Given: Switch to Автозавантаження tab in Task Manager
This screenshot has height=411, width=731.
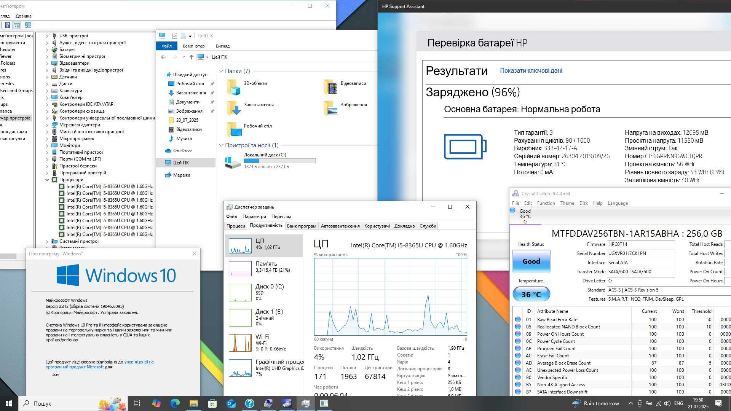Looking at the screenshot, I should [x=340, y=226].
